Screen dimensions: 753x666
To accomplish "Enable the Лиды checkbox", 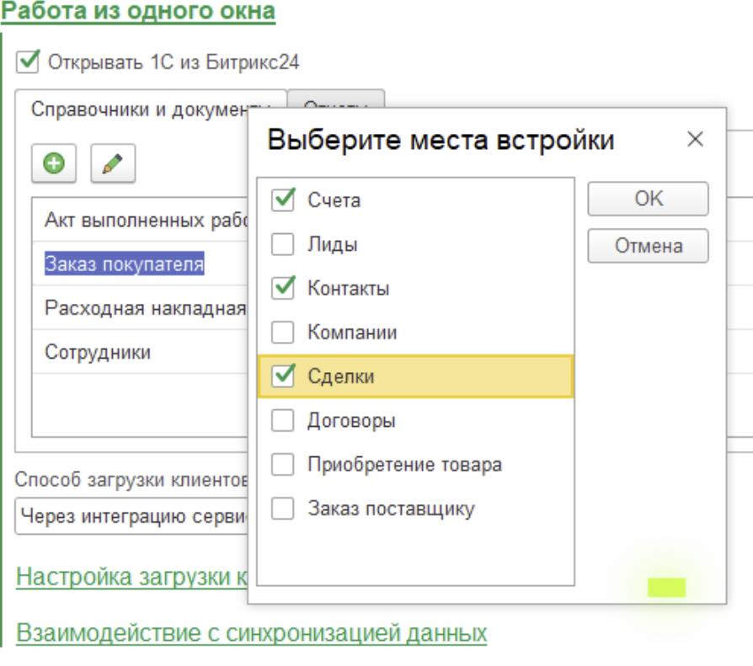I will click(285, 245).
